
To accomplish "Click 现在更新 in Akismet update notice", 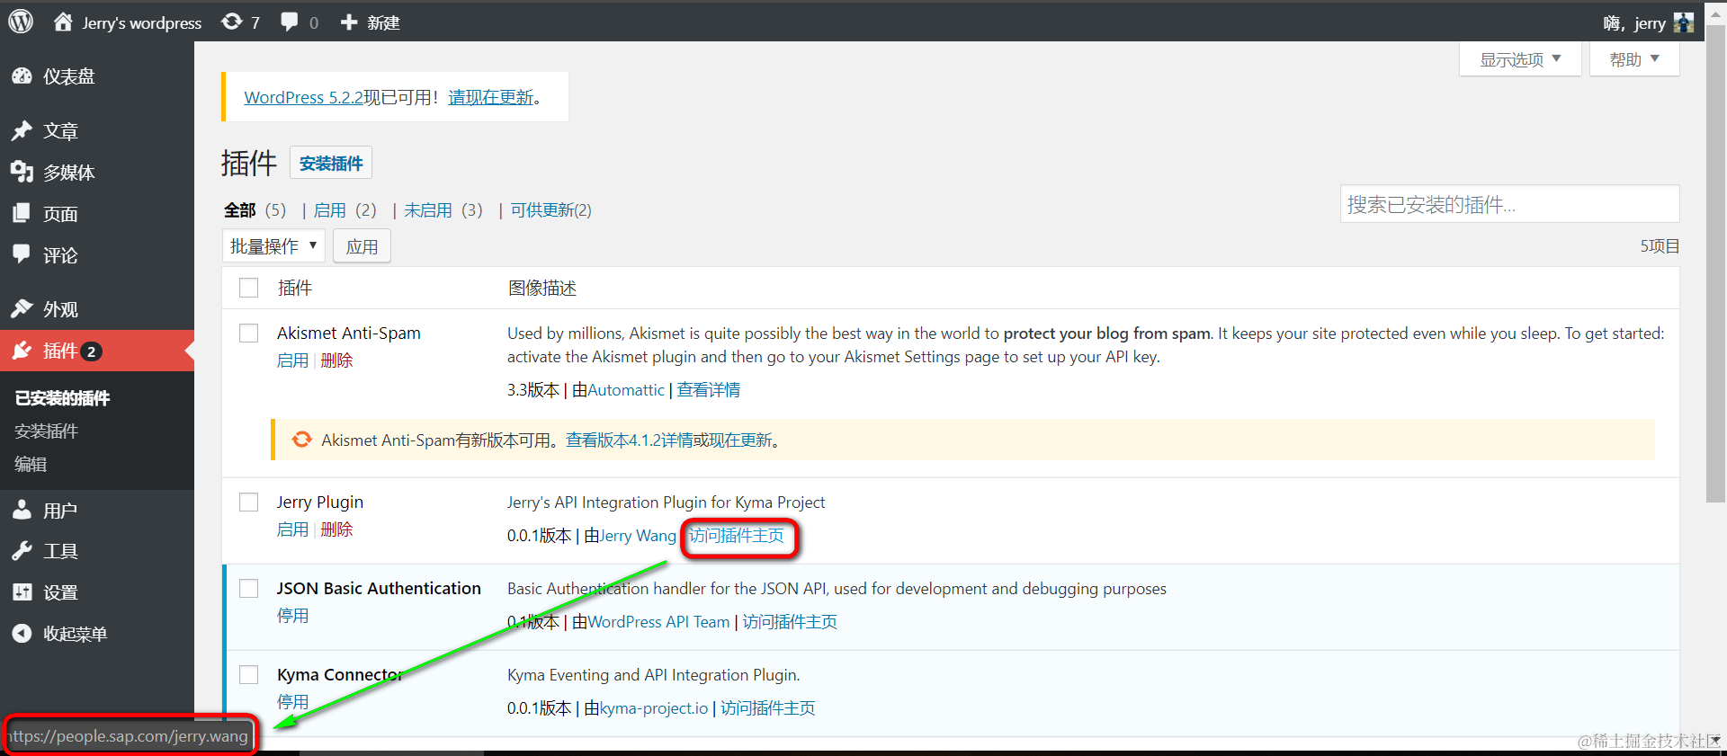I will click(740, 440).
